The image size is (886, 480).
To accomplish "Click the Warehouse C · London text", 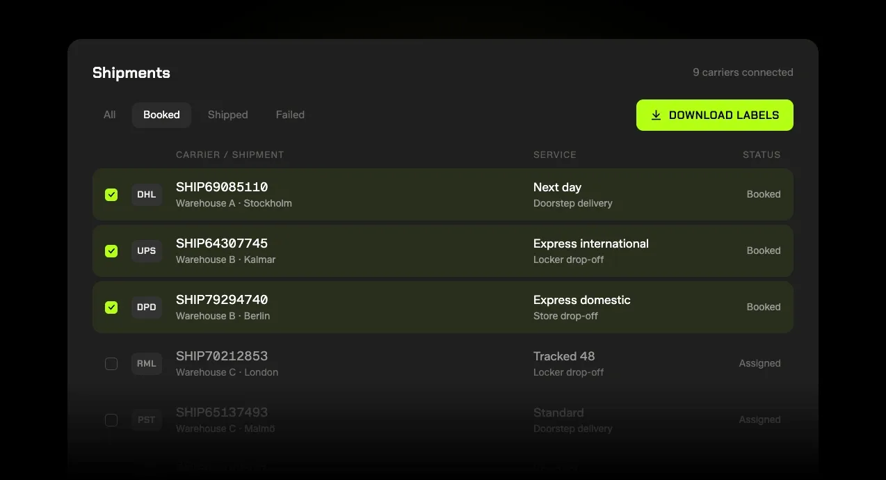I will [227, 373].
